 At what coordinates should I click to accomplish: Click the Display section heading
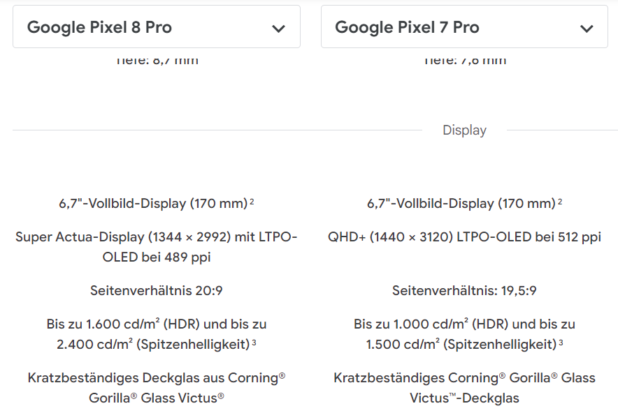[464, 130]
